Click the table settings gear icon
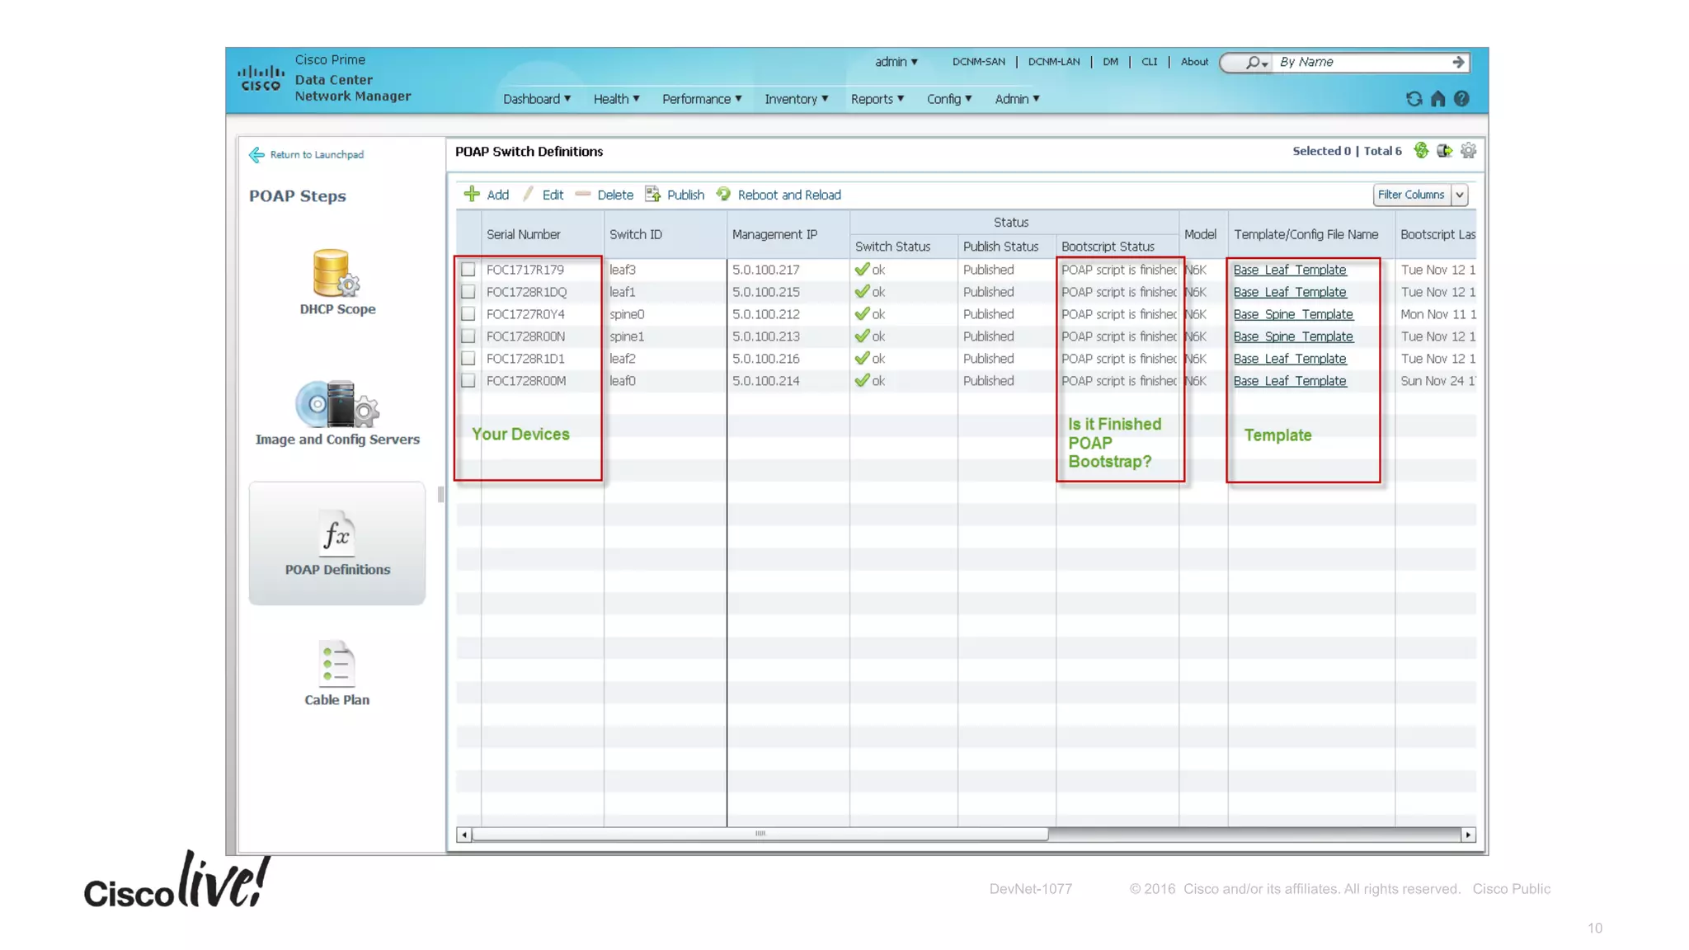Screen dimensions: 1689x950 [1468, 151]
